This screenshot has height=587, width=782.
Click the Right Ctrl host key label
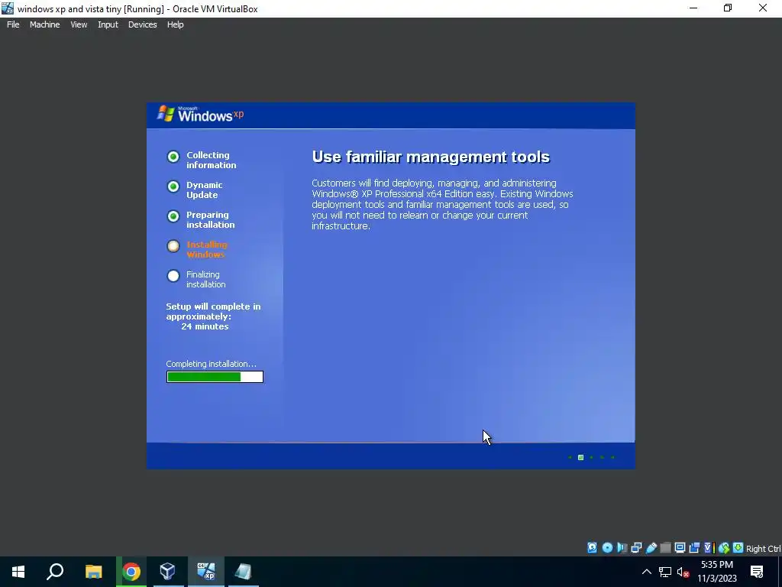tap(763, 549)
